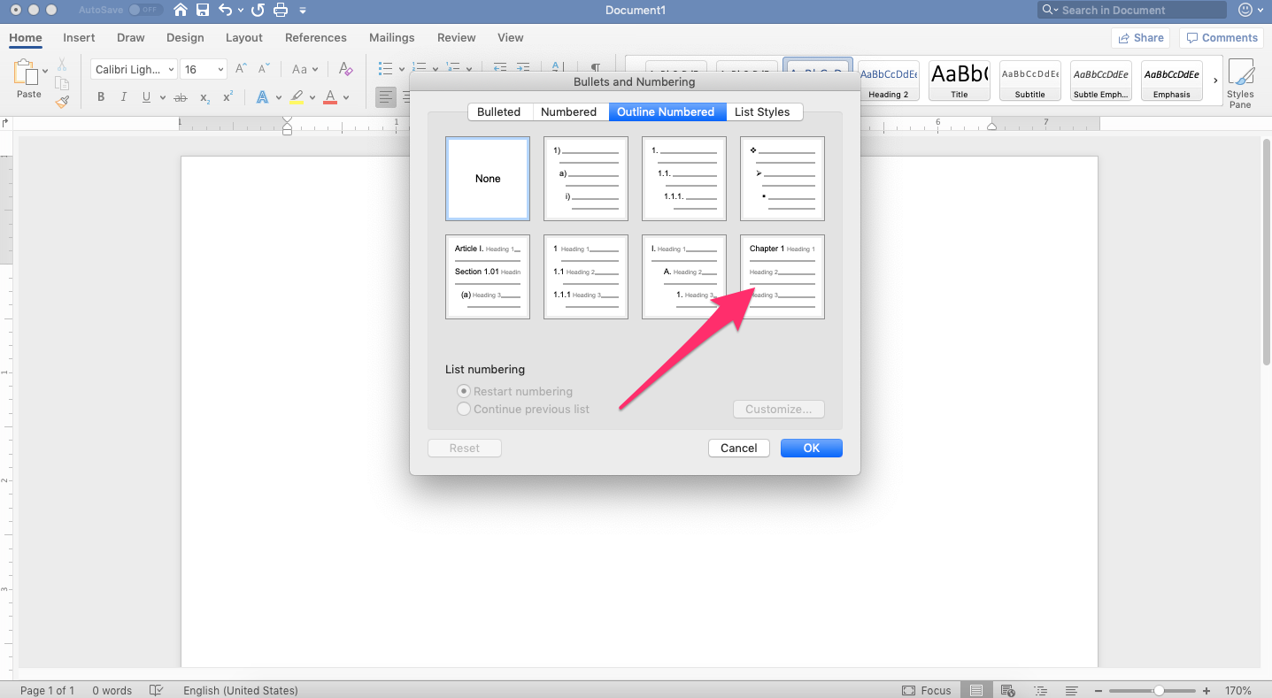Viewport: 1272px width, 698px height.
Task: Insert bulleted list icon
Action: (x=385, y=69)
